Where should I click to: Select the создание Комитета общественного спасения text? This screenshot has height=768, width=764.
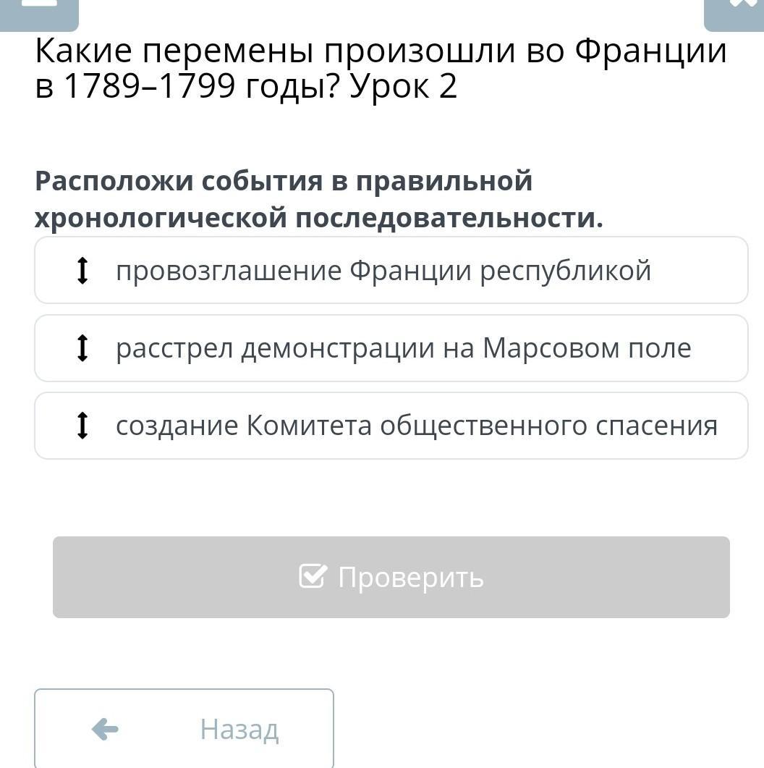[x=417, y=425]
